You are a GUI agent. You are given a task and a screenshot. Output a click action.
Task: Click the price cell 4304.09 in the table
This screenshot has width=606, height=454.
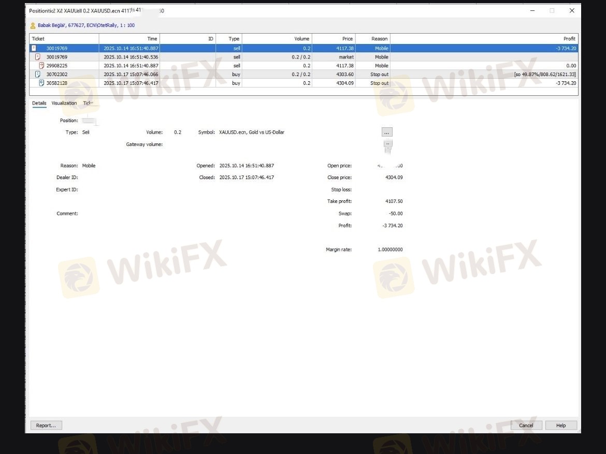(345, 83)
